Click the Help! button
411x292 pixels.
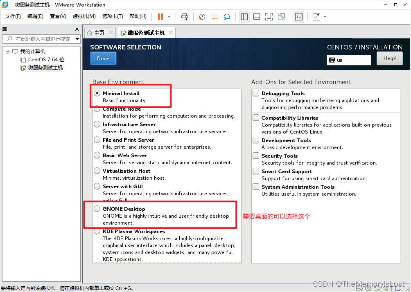[389, 58]
